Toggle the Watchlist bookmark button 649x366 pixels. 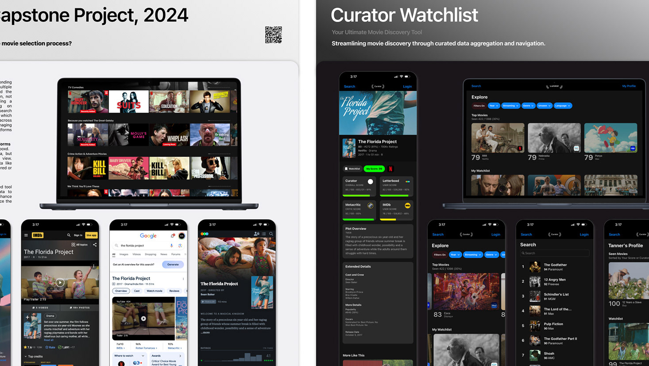(x=352, y=169)
